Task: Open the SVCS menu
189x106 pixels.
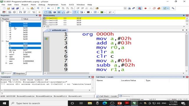Action: (x=71, y=5)
